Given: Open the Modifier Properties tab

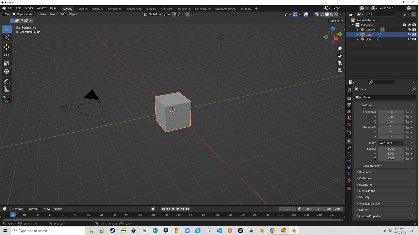Looking at the screenshot, I should coord(349,148).
